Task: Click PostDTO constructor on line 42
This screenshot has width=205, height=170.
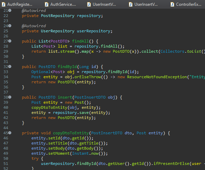Action: 66,118
